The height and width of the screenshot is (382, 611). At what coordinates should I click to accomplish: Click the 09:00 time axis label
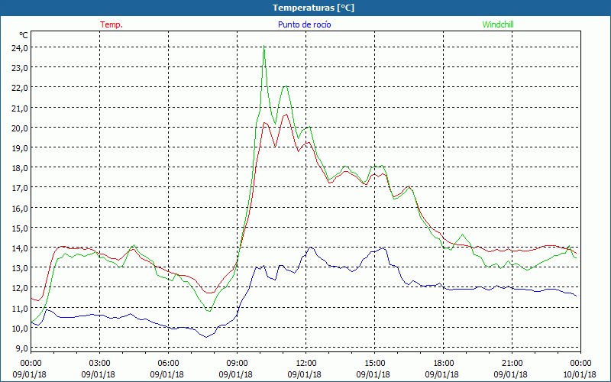[238, 364]
